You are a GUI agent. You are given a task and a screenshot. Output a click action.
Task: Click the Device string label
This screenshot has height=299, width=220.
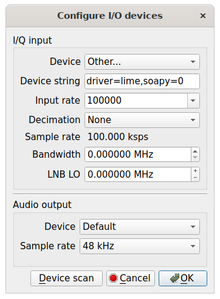click(50, 81)
